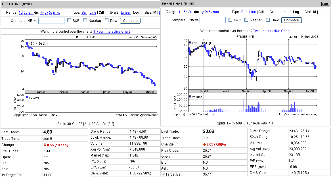Open Interactive Chart link for MBIA

112,32
